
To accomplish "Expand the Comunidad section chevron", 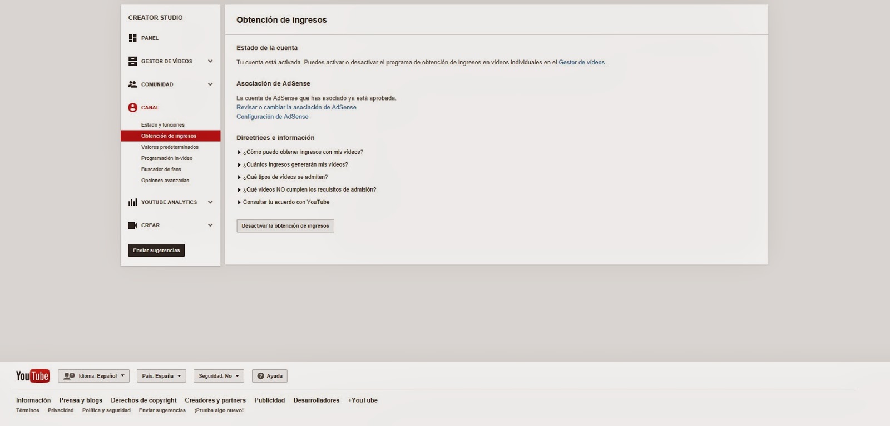I will point(210,84).
